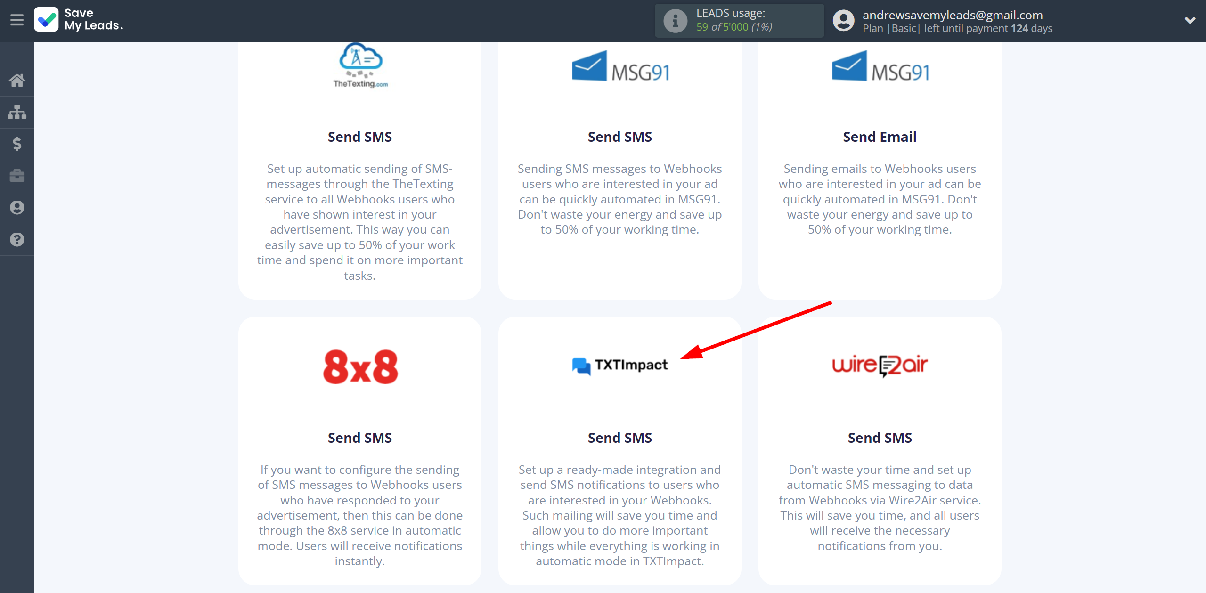Click the '59 of 5'000 (1%)' usage value
Image resolution: width=1206 pixels, height=593 pixels.
click(734, 27)
